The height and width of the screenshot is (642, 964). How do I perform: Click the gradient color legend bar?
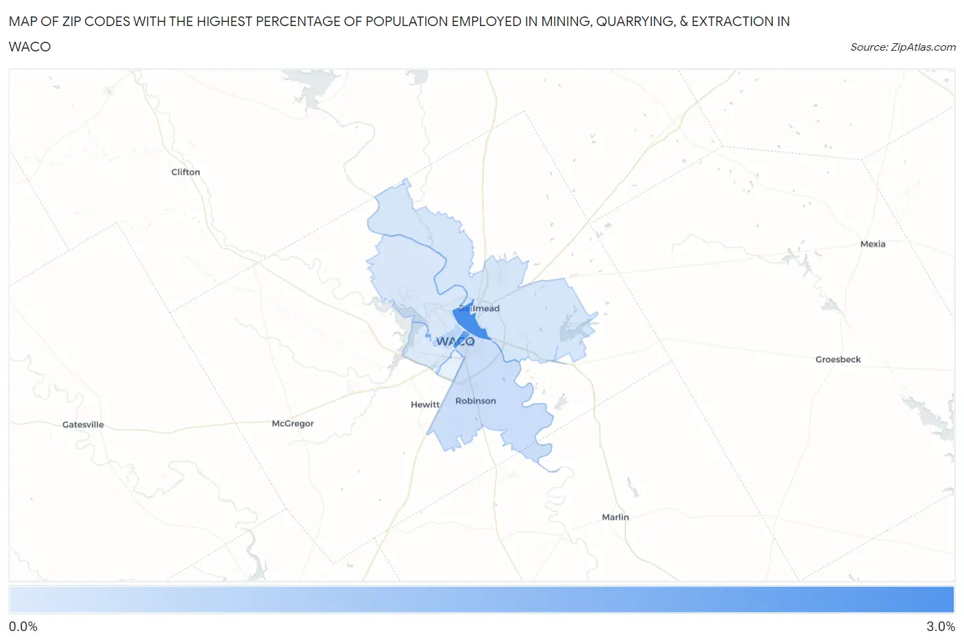click(481, 600)
